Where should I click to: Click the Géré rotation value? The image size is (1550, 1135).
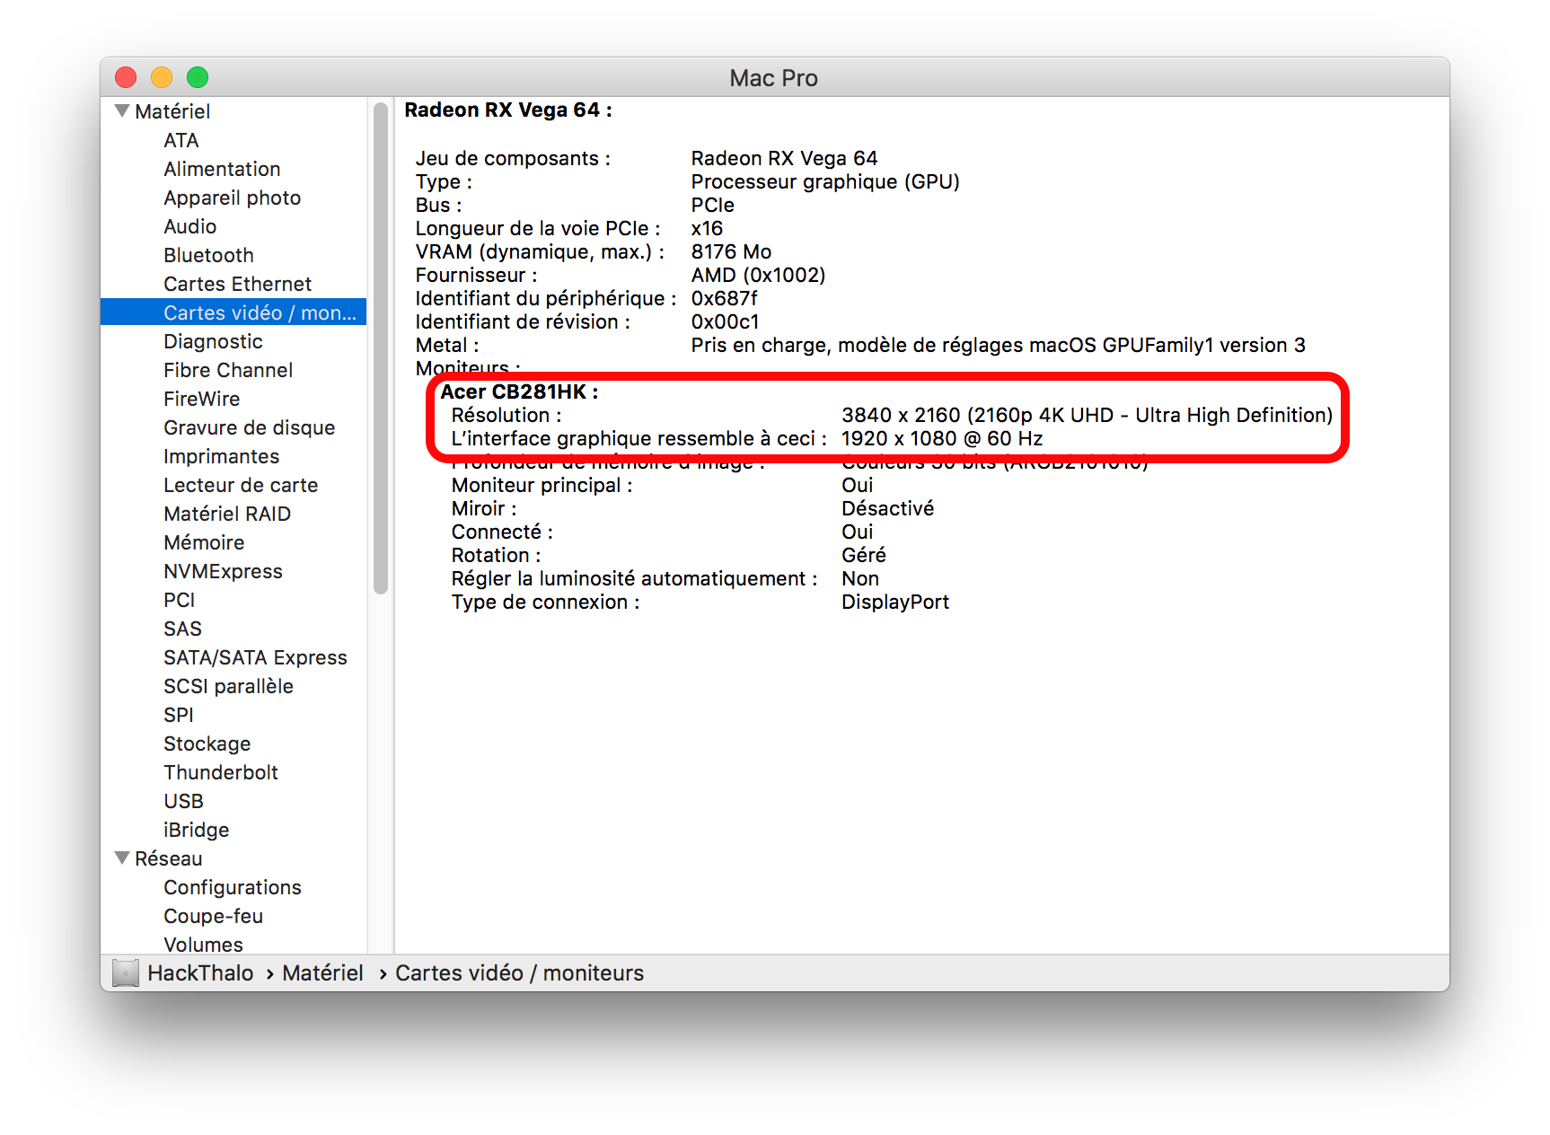click(863, 555)
